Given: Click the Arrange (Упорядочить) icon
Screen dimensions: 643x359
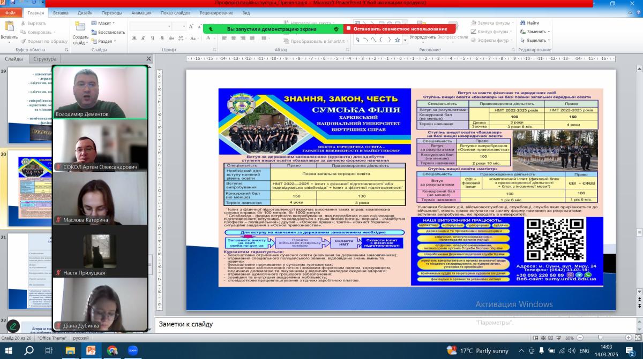Looking at the screenshot, I should (422, 37).
